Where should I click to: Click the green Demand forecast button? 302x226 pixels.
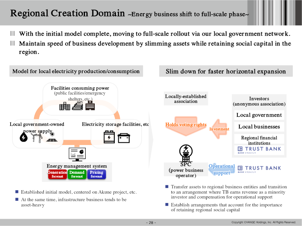click(x=77, y=174)
